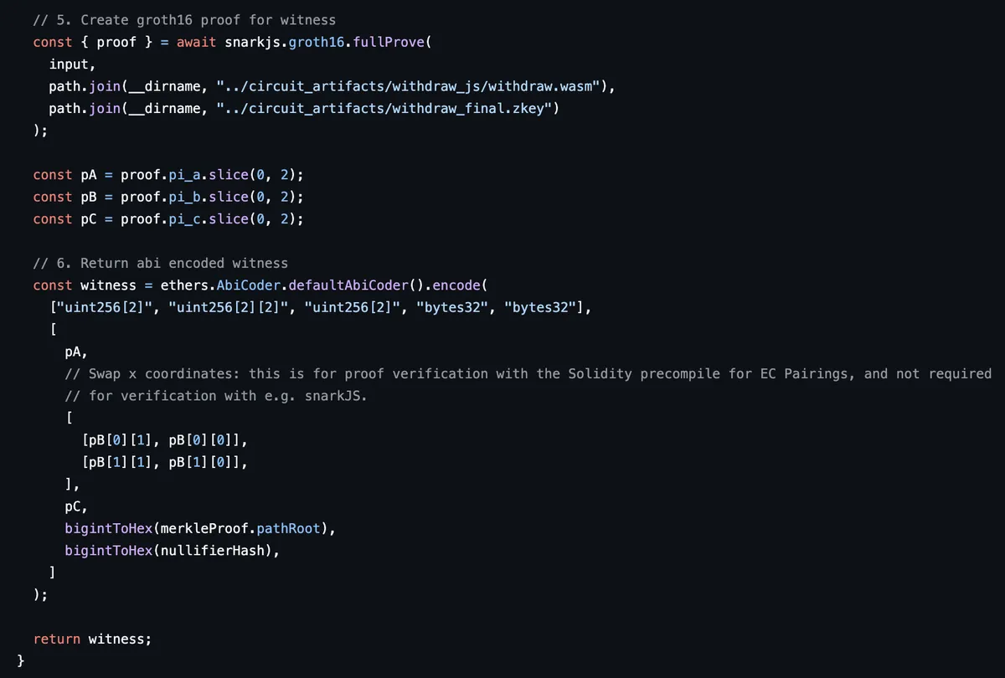The image size is (1005, 678).
Task: Click the "uint256[2][2]" type string
Action: tap(229, 307)
